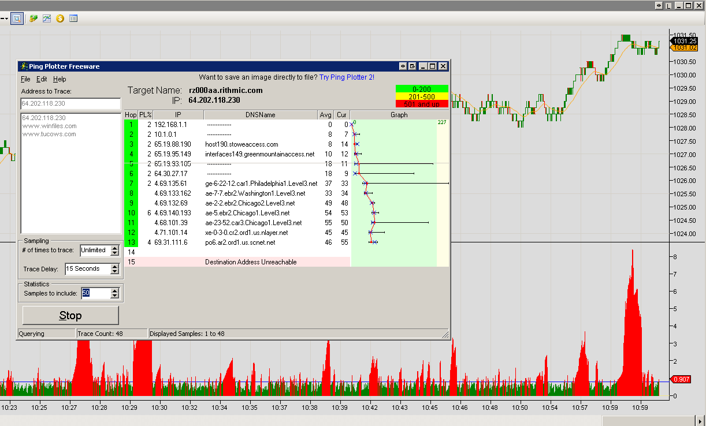Click the Trace Count: 48 status bar entry
This screenshot has height=426, width=706.
[x=112, y=334]
